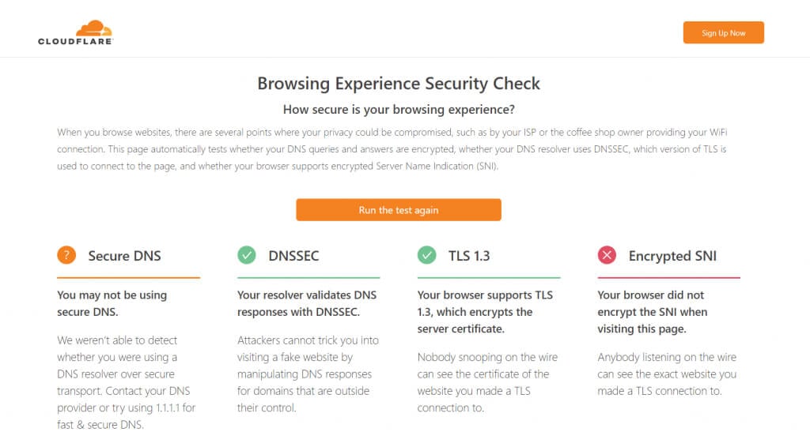The height and width of the screenshot is (432, 810).
Task: Click the Browsing Experience Security Check title
Action: pyautogui.click(x=399, y=84)
